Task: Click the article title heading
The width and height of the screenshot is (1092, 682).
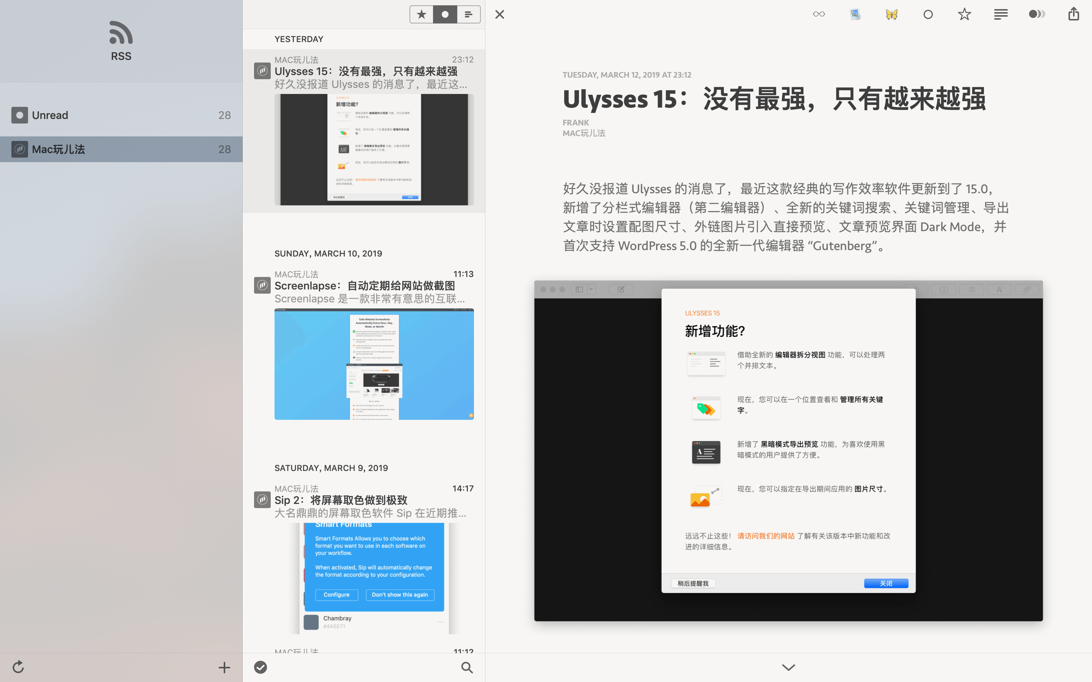Action: (x=774, y=99)
